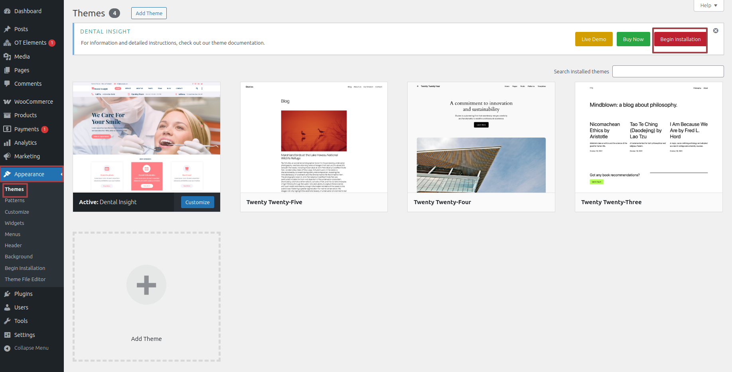Open the Twenty Twenty-Three theme thumbnail
732x372 pixels.
coord(649,137)
